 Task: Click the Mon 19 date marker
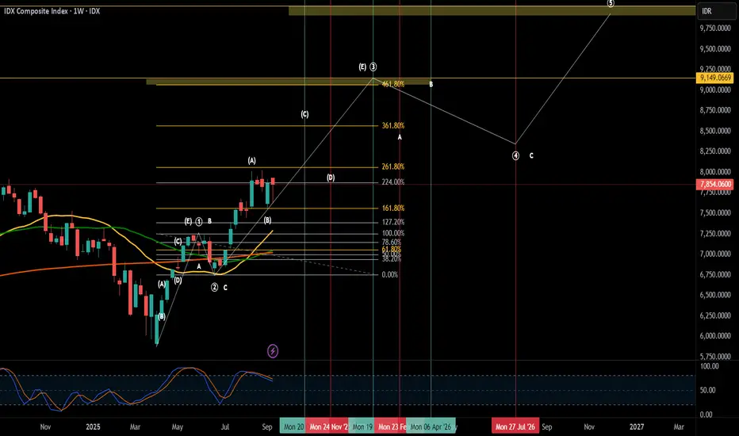click(362, 426)
